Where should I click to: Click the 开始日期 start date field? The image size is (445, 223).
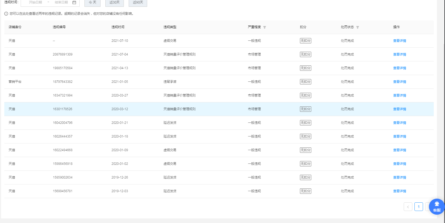tap(35, 2)
